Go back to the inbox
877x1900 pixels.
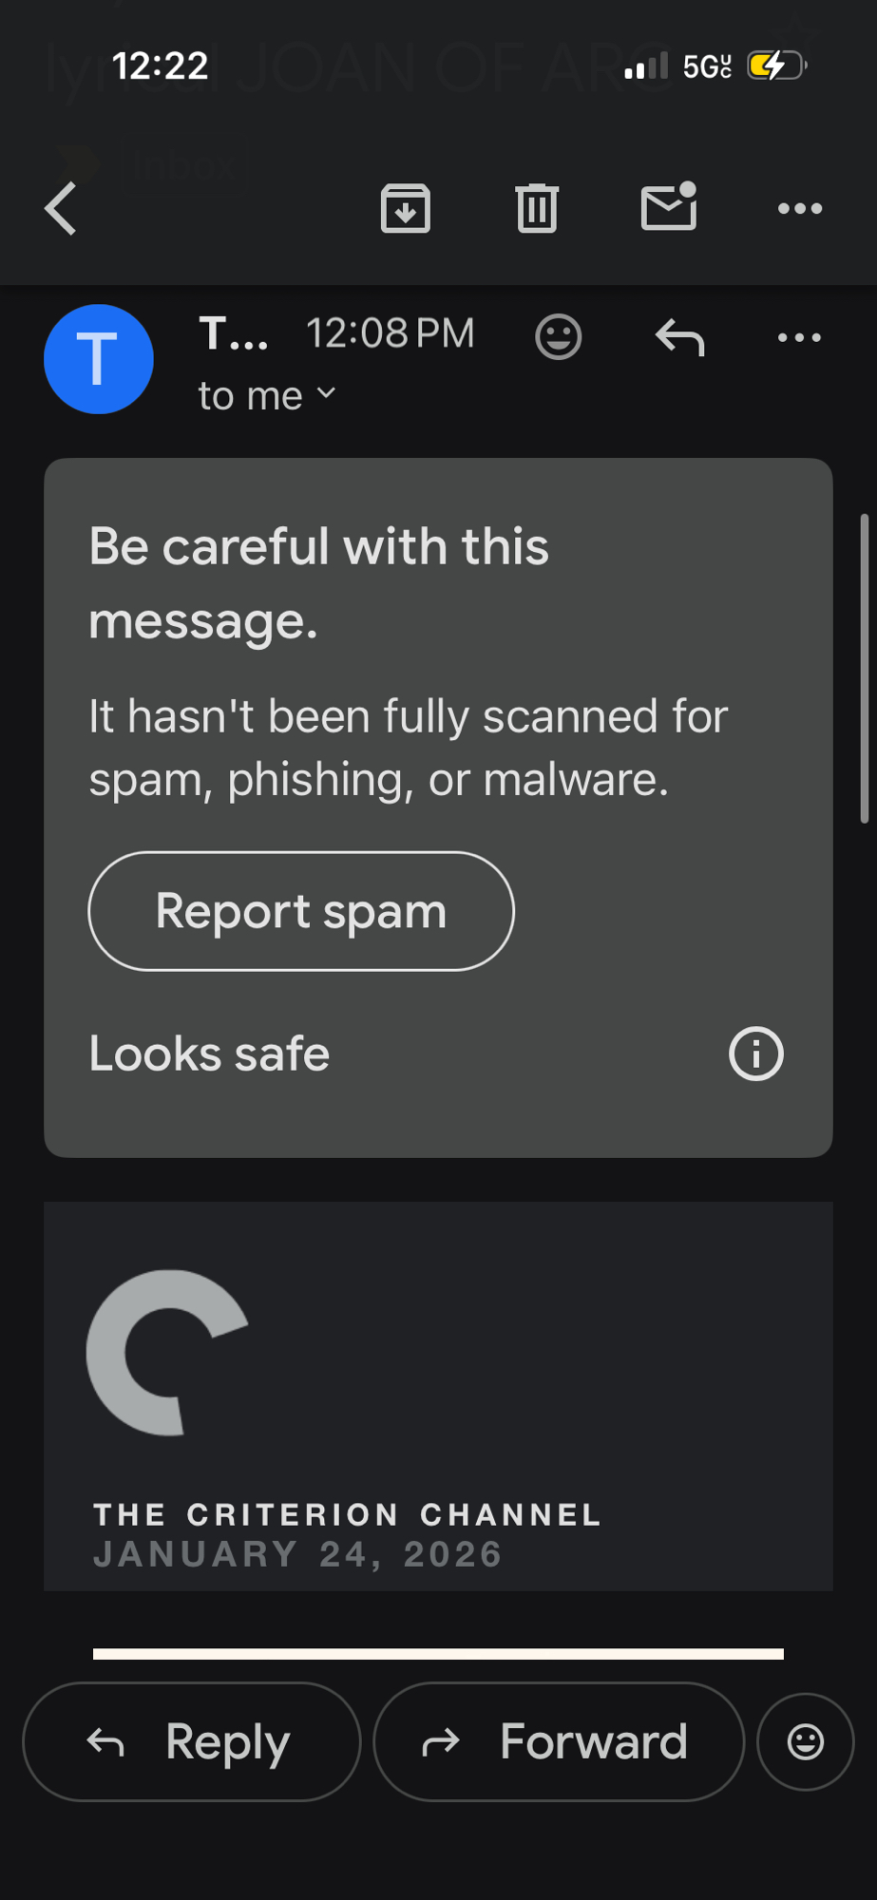61,208
